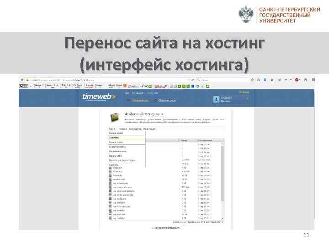The height and width of the screenshot is (246, 329).
Task: Click file icon next to wp-cron.php
Action: coord(111,202)
